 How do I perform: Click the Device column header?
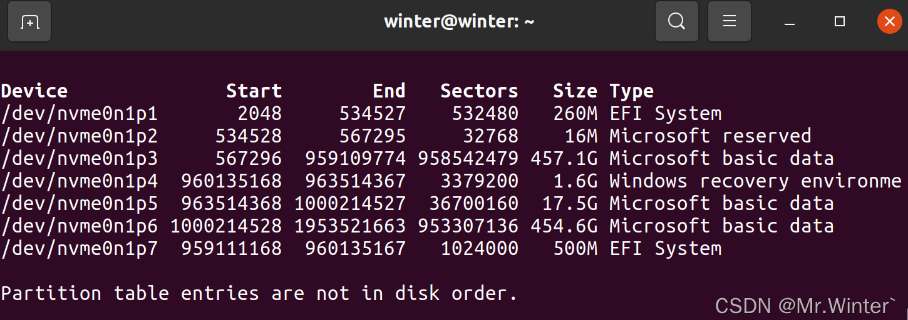tap(34, 91)
